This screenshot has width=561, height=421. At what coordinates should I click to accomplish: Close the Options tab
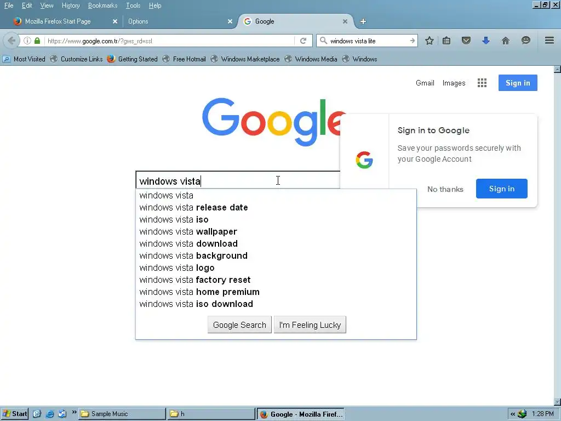[x=230, y=21]
